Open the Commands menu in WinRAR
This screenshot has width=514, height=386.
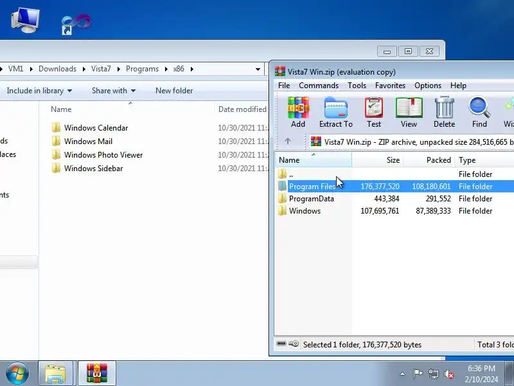pos(319,86)
